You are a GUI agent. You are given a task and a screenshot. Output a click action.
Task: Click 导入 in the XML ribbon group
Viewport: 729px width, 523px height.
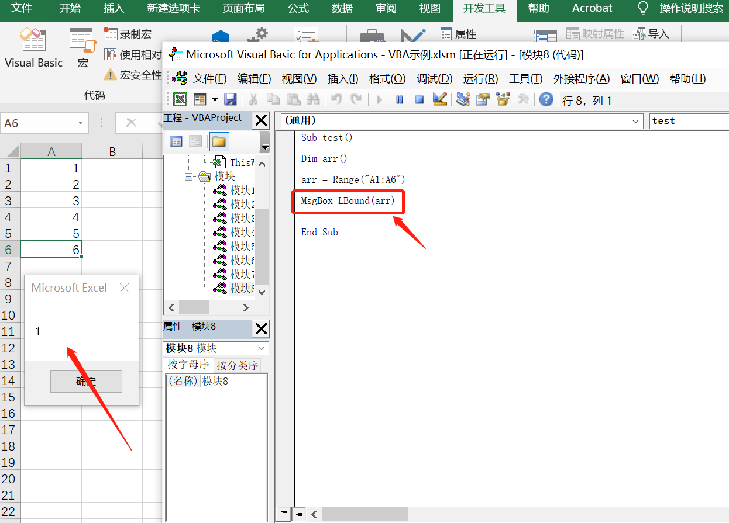(651, 34)
